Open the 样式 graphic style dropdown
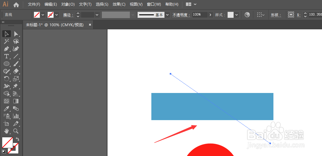Image resolution: width=322 pixels, height=156 pixels. click(x=237, y=15)
